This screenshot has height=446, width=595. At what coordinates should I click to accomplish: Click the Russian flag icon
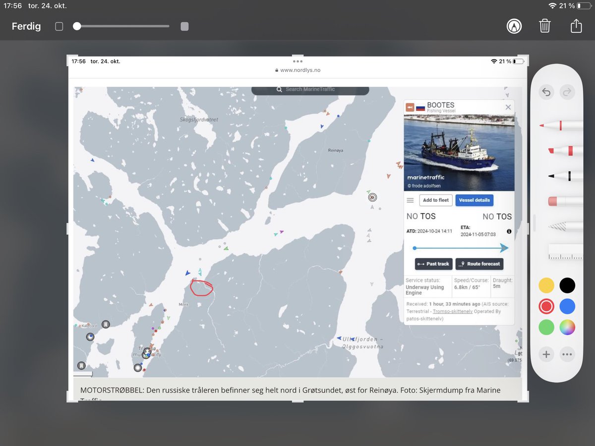point(420,107)
